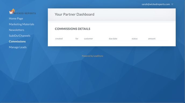Open the Home Page menu item
The height and width of the screenshot is (103, 185).
pyautogui.click(x=16, y=18)
